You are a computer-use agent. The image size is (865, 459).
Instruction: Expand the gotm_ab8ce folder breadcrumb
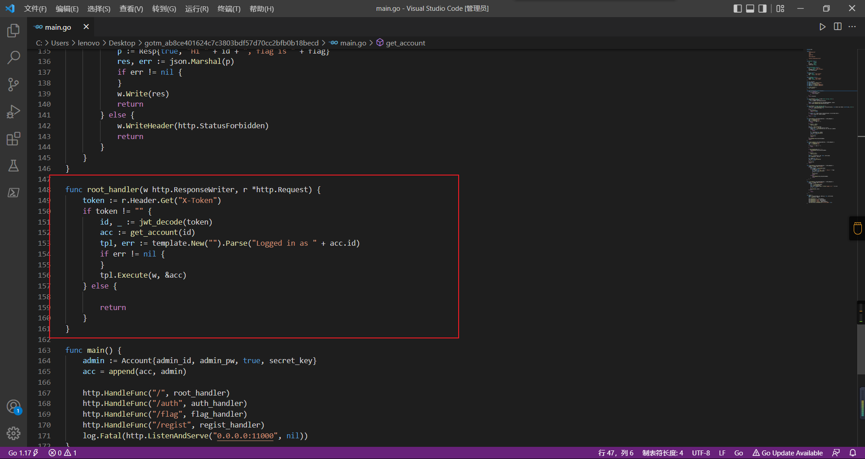[231, 43]
